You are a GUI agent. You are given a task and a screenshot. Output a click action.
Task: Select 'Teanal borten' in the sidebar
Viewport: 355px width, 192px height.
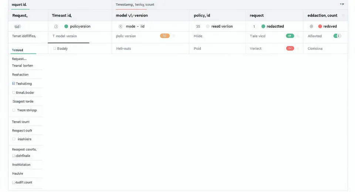coord(23,66)
